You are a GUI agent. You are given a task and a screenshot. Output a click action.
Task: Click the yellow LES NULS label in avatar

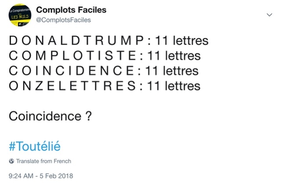[x=20, y=18]
